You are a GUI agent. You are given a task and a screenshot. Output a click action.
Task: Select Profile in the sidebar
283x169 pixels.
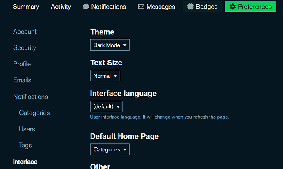22,64
